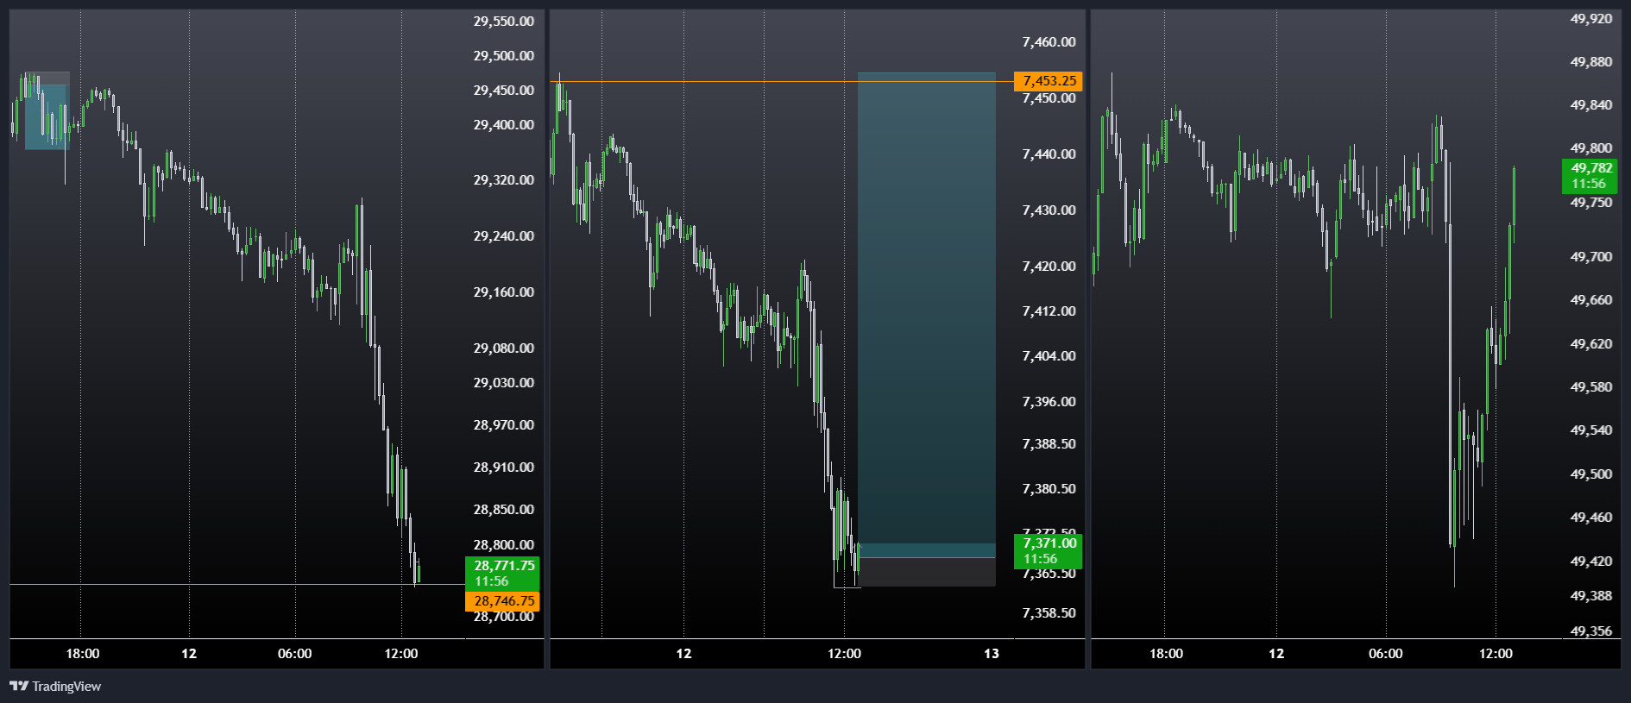Select the green 49,782 current price tag
Screen dimensions: 1631x703
(1590, 176)
